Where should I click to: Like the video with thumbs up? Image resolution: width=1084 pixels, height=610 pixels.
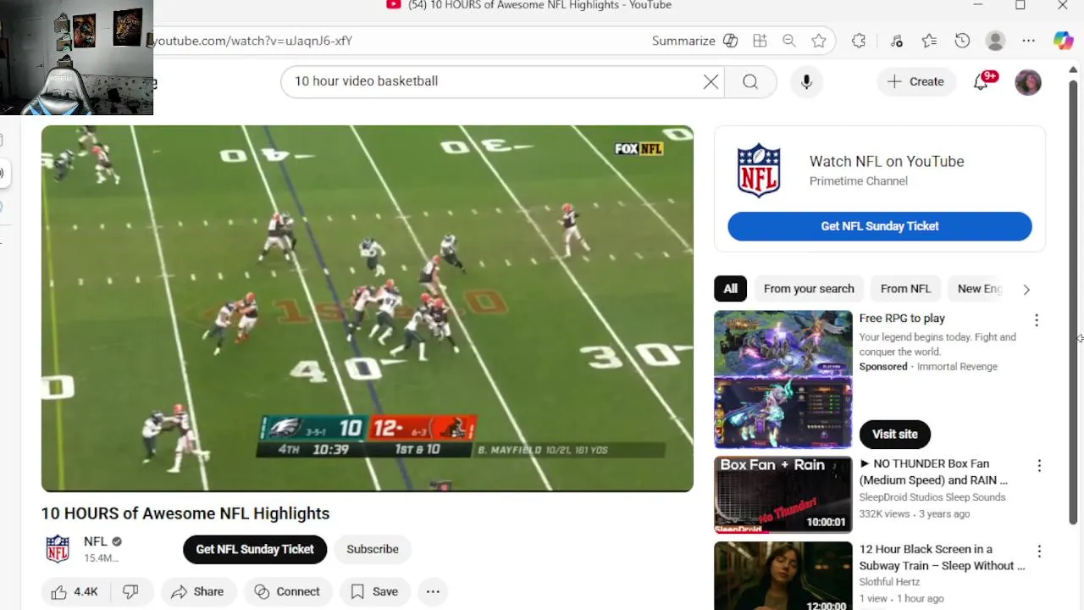[x=75, y=592]
